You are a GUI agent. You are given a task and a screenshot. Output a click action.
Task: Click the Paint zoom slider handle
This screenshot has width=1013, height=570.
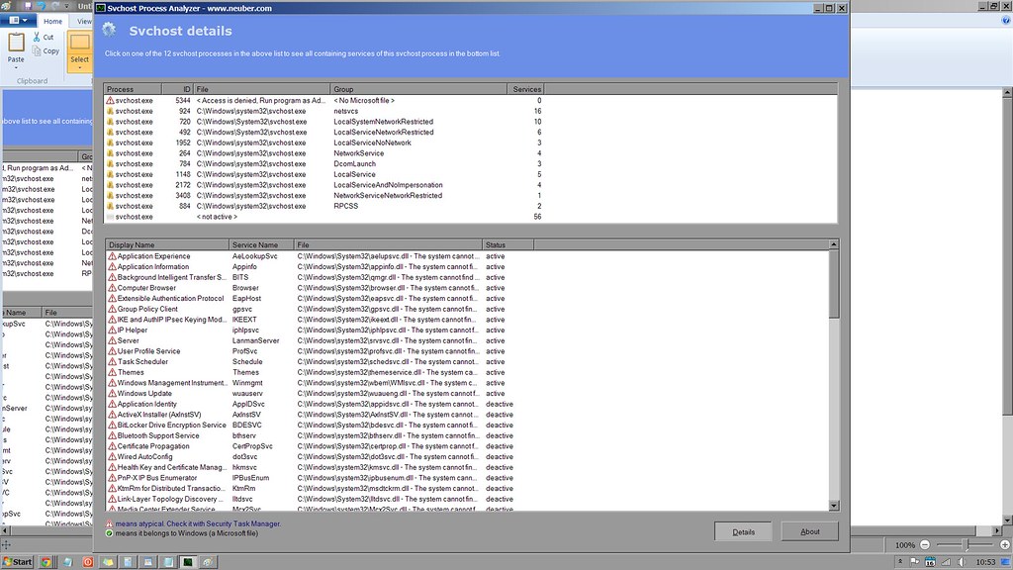(x=967, y=545)
